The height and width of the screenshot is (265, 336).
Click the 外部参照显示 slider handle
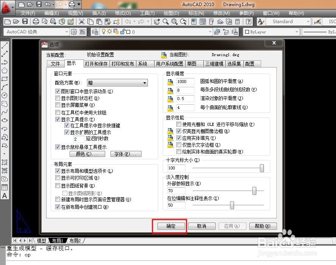point(254,191)
